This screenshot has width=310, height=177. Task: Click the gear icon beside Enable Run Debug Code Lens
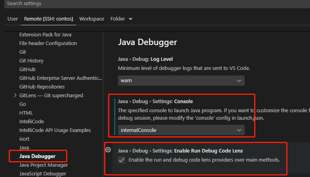coord(108,150)
